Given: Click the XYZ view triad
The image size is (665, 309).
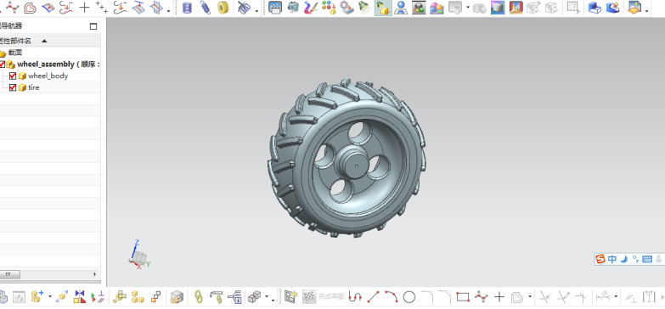Looking at the screenshot, I should 139,255.
